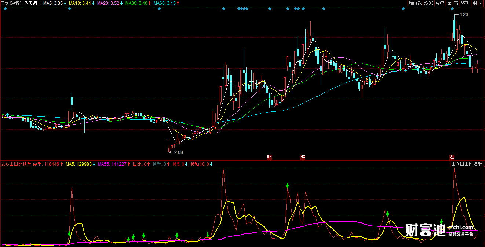
Task: Click the 窗 window layout button
Action: [456, 3]
